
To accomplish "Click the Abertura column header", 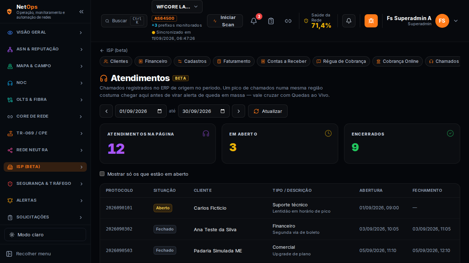I will pos(371,190).
